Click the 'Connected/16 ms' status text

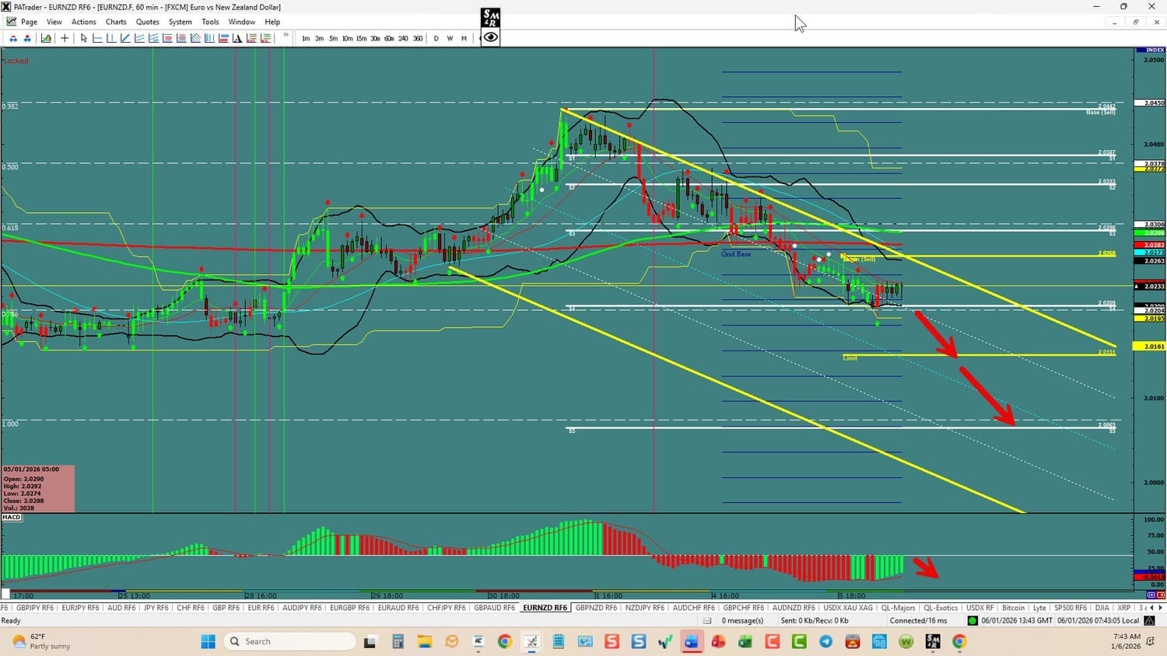click(x=919, y=620)
